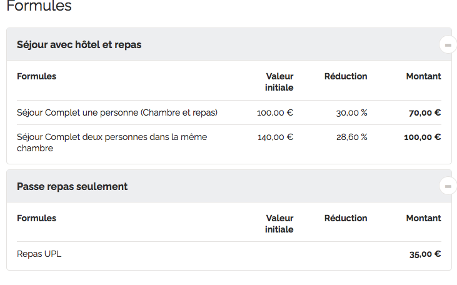The width and height of the screenshot is (457, 285).
Task: Click the Séjour avec hôtel et repas title
Action: [79, 45]
